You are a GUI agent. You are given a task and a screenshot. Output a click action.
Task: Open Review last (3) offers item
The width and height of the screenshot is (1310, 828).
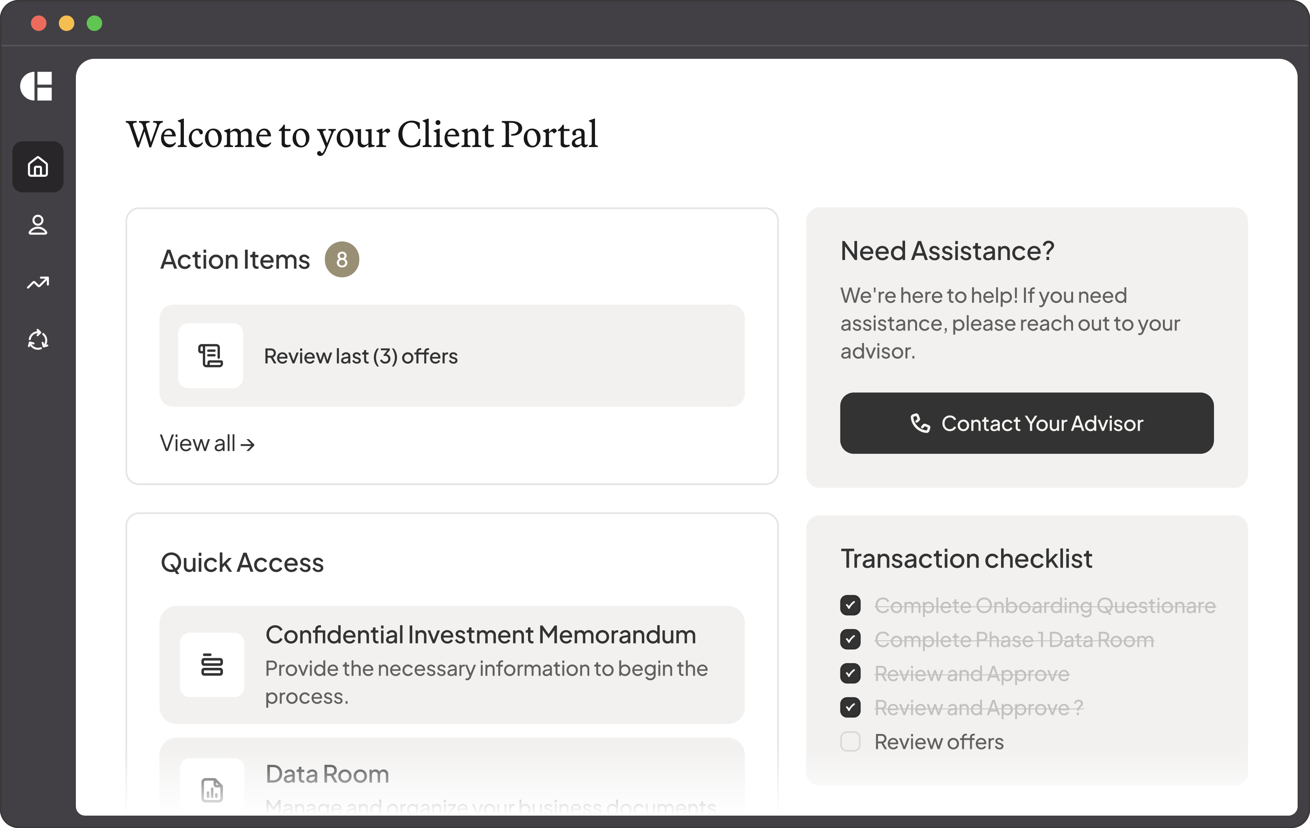[x=451, y=356]
